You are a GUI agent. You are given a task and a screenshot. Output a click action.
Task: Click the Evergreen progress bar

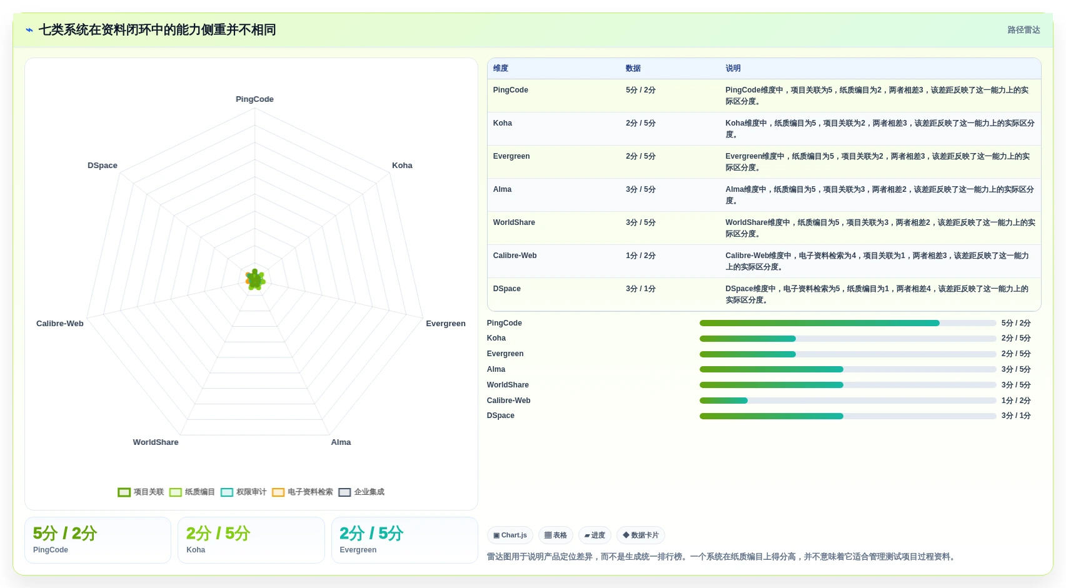[848, 354]
